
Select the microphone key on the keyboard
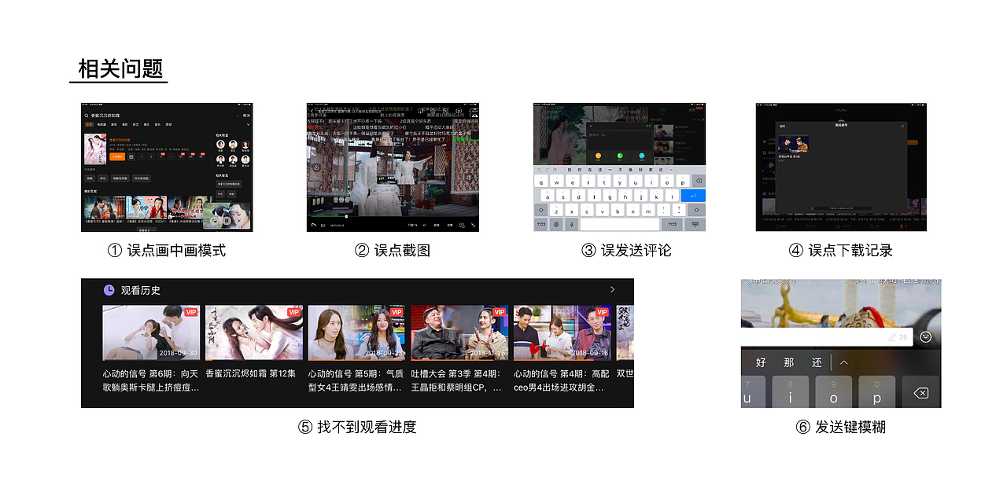click(x=571, y=222)
